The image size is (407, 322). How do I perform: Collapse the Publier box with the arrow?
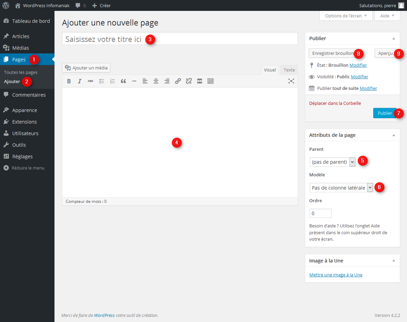[x=393, y=38]
